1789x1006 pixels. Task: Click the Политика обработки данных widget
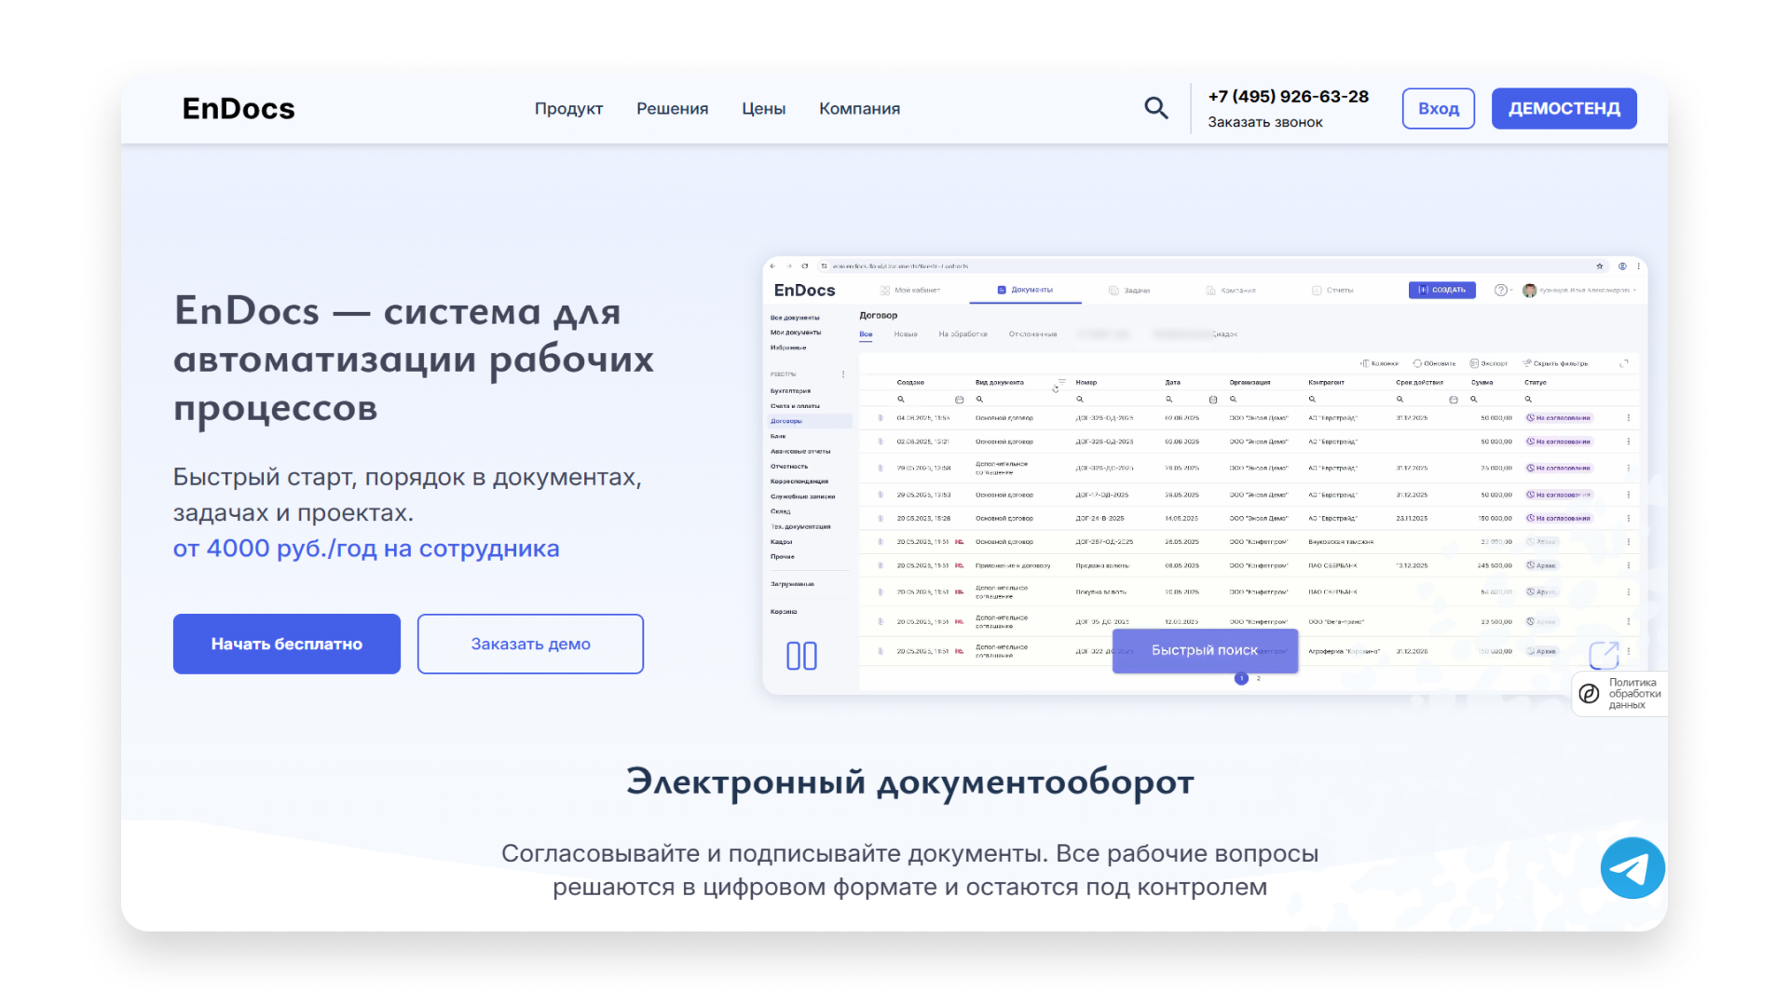1619,694
